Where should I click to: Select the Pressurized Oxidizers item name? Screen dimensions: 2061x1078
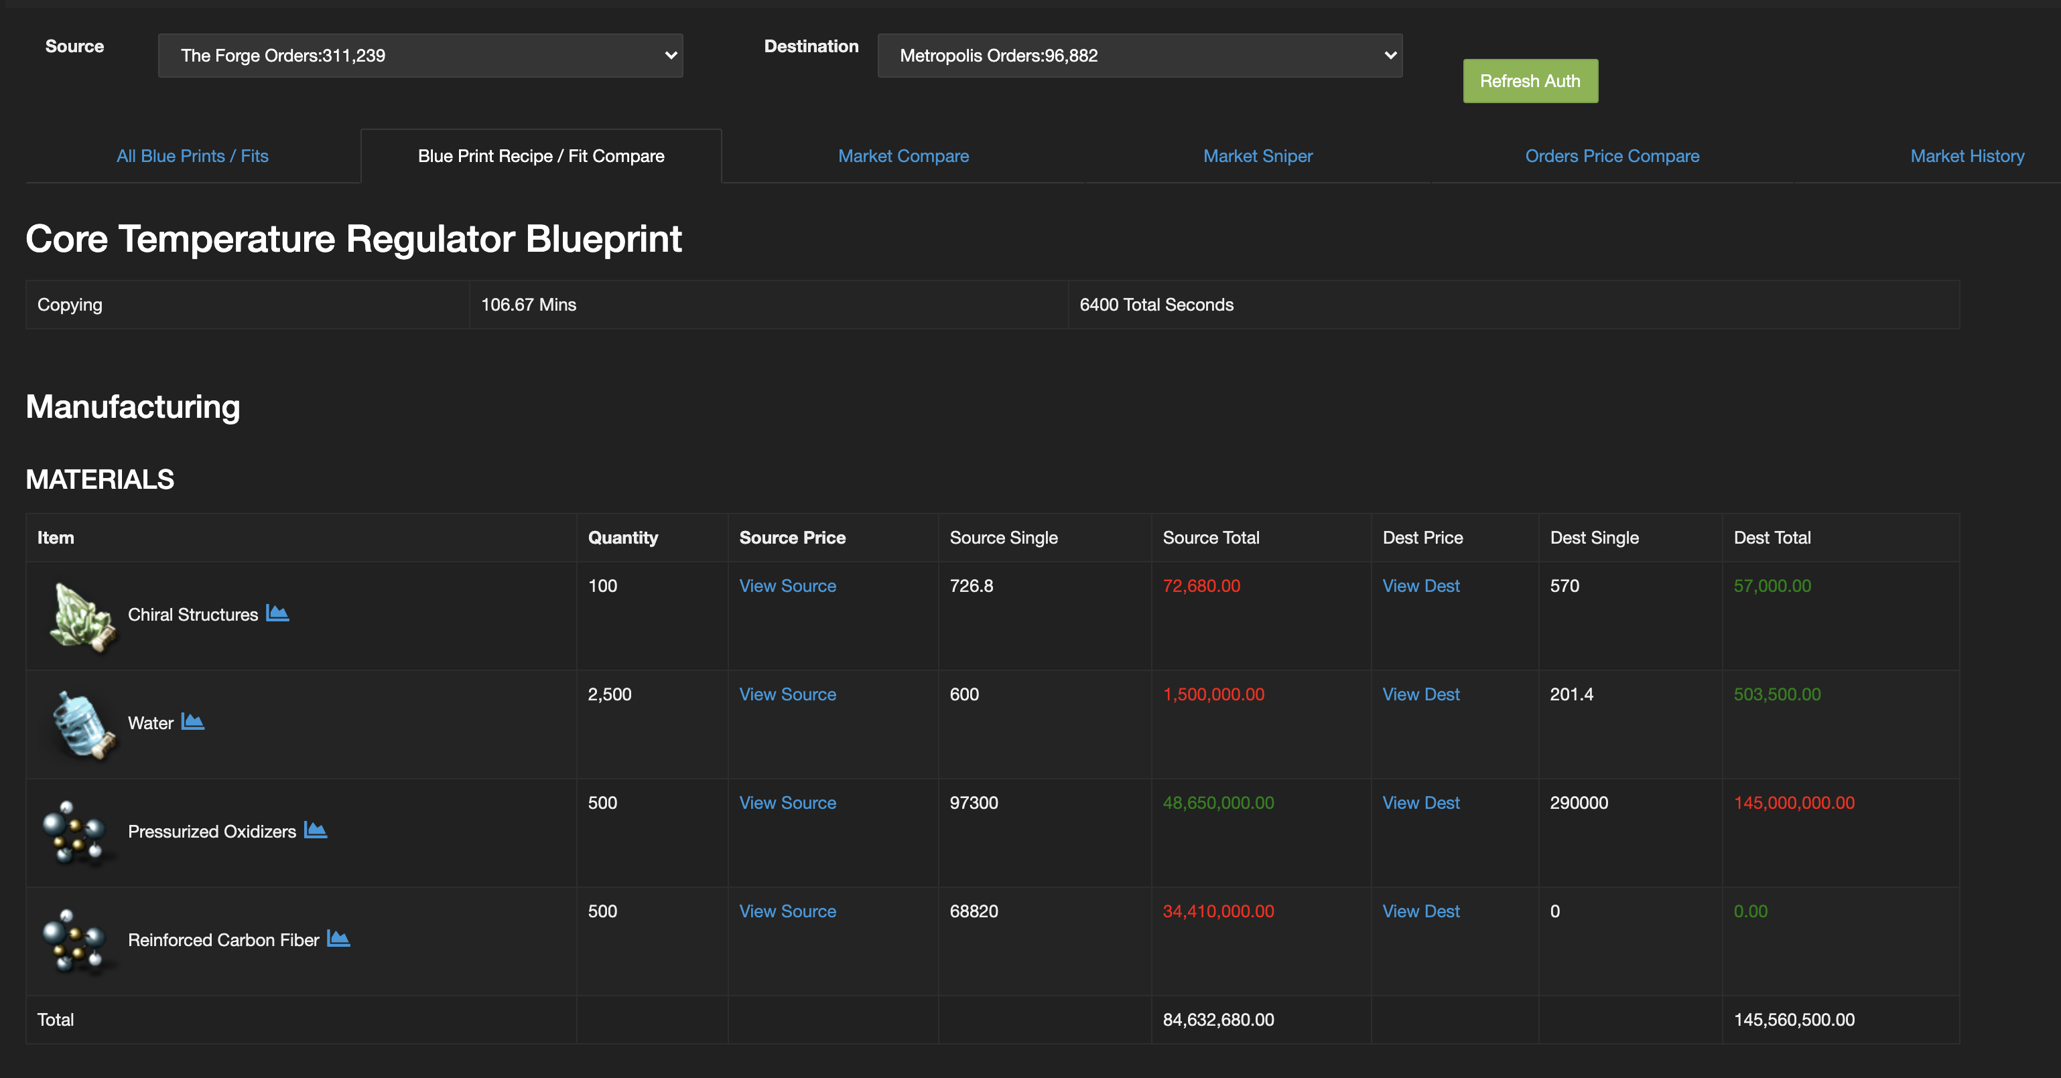[212, 832]
